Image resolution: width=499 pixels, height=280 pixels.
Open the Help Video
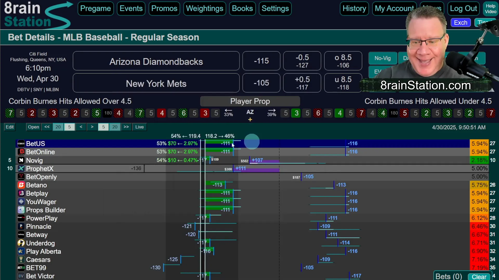pyautogui.click(x=490, y=9)
